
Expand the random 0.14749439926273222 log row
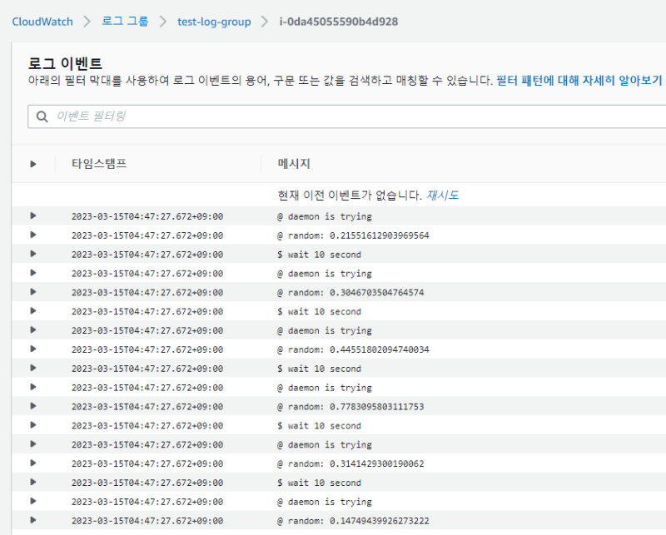pyautogui.click(x=33, y=520)
